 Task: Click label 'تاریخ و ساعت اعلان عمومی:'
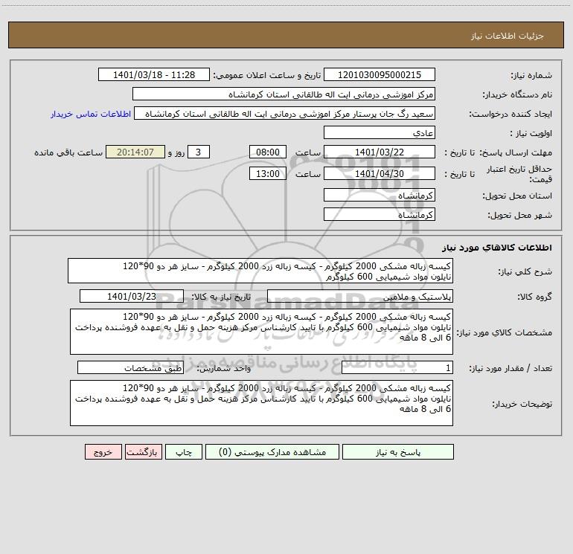267,76
